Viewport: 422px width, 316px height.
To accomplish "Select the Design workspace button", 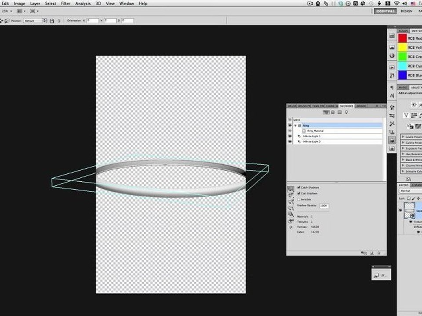I will coord(406,11).
